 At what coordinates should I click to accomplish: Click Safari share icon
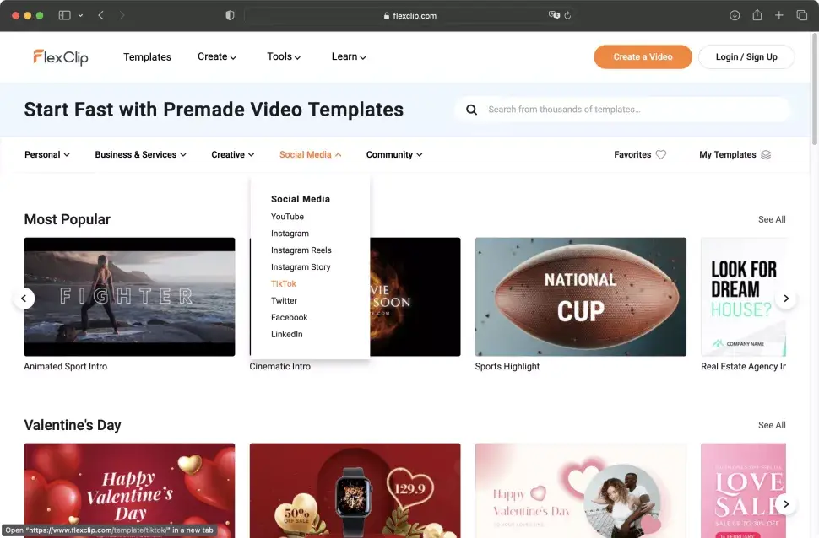point(757,15)
